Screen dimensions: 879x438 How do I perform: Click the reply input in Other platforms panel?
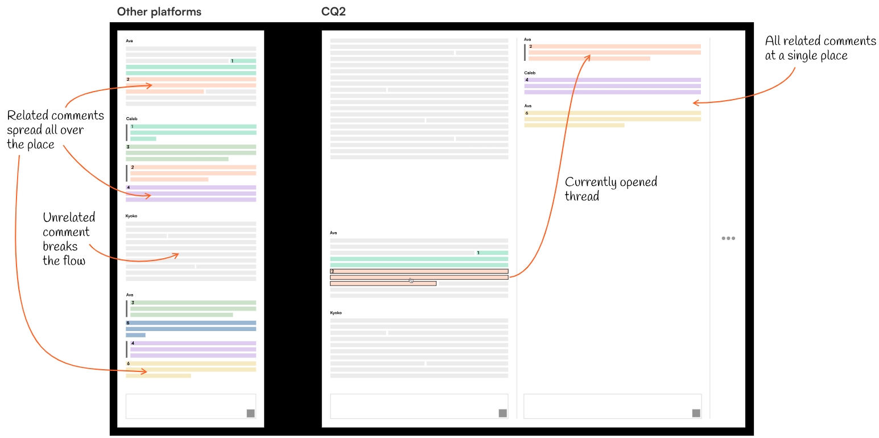185,406
